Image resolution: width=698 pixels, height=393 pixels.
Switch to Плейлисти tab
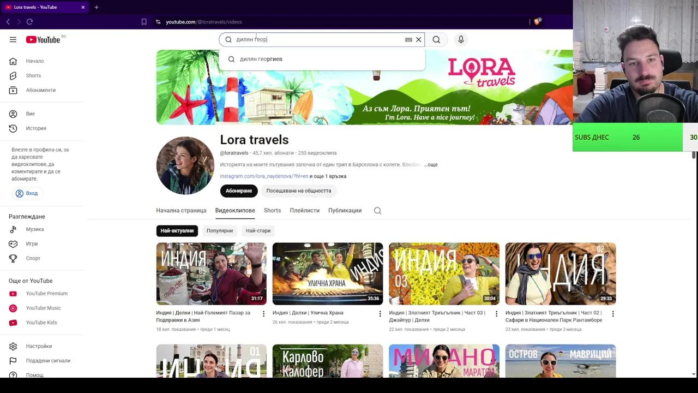coord(304,210)
